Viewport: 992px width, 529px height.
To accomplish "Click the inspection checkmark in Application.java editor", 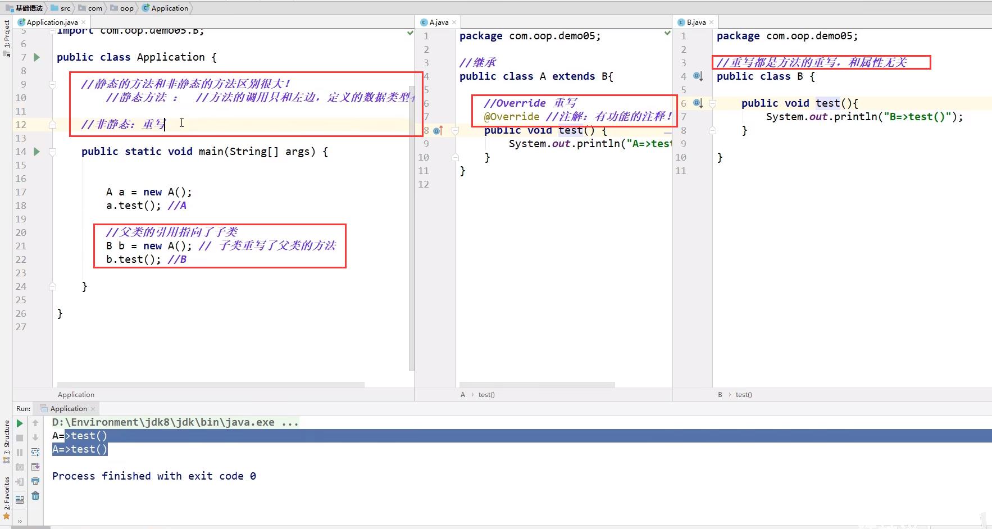I will pyautogui.click(x=410, y=34).
